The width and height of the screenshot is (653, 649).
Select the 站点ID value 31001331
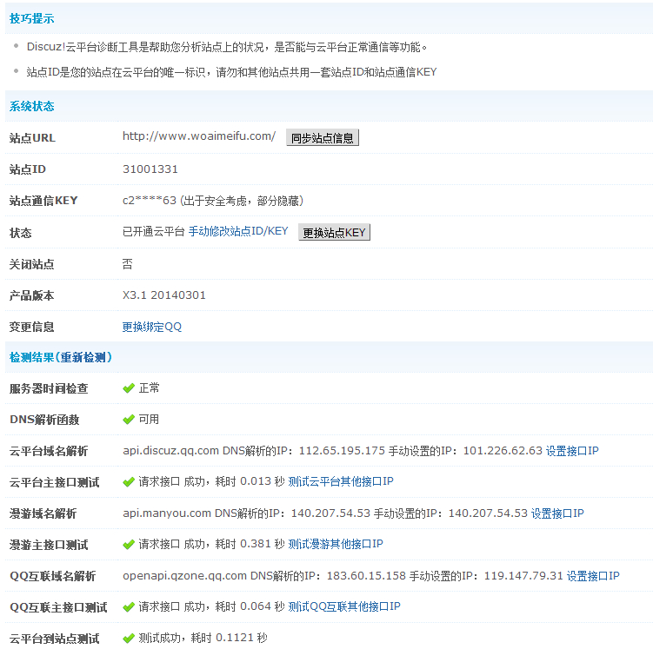150,169
